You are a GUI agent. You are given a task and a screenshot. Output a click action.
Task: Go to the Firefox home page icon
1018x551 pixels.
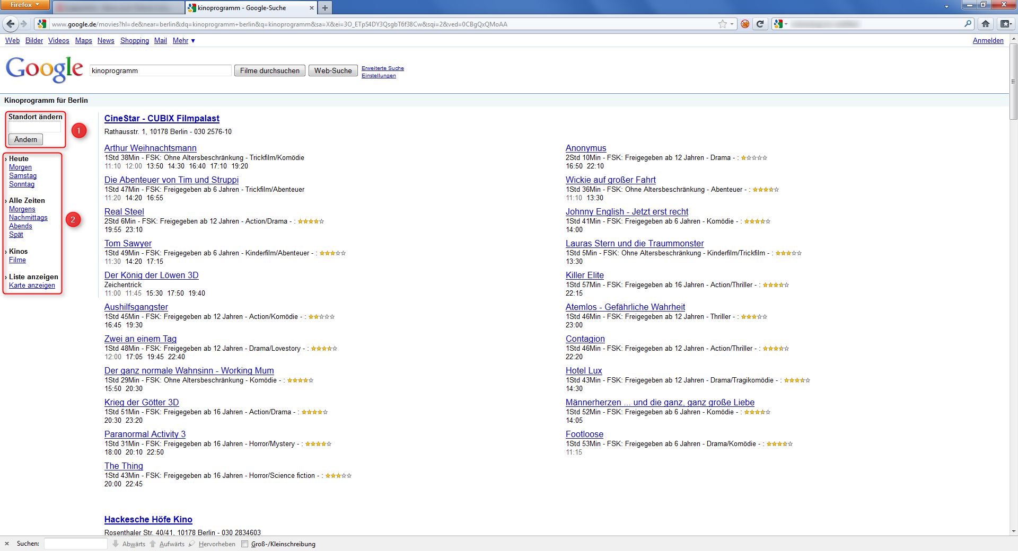tap(985, 24)
